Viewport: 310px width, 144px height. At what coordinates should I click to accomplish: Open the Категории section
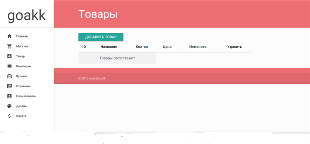pos(23,66)
